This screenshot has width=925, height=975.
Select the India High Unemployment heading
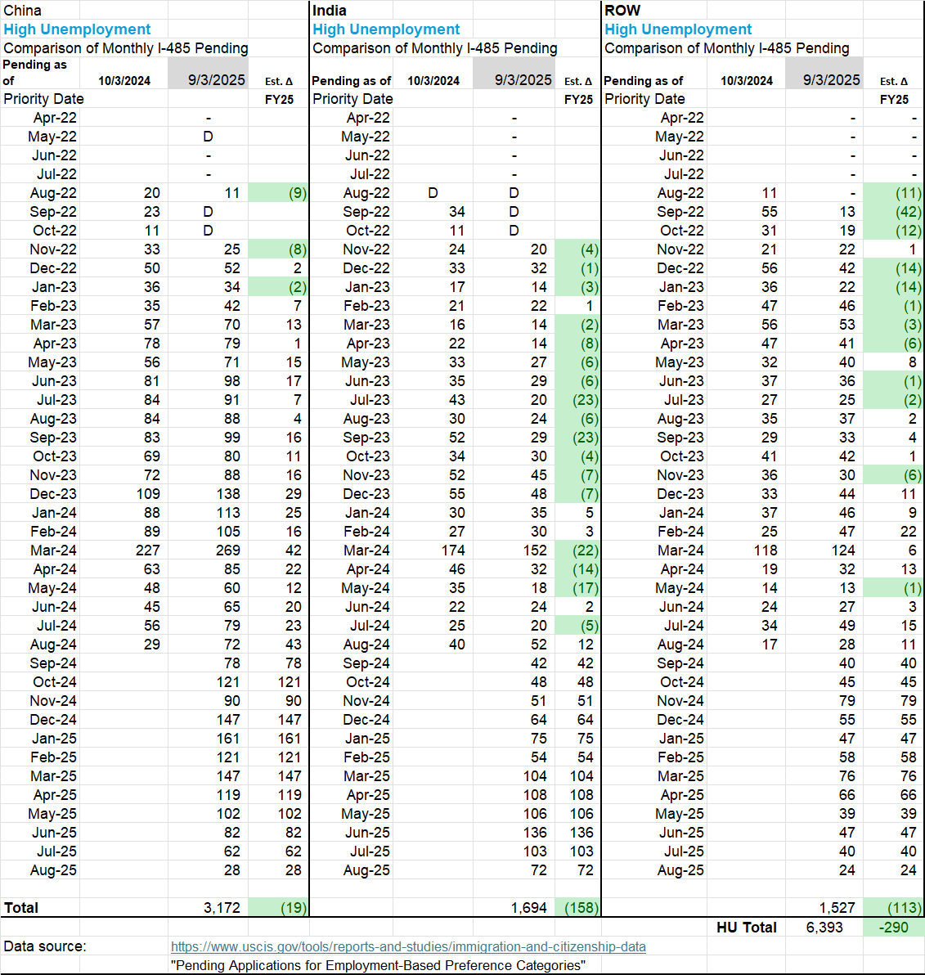[x=386, y=29]
